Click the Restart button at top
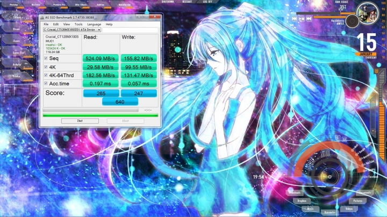The height and width of the screenshot is (217, 387). tap(187, 2)
